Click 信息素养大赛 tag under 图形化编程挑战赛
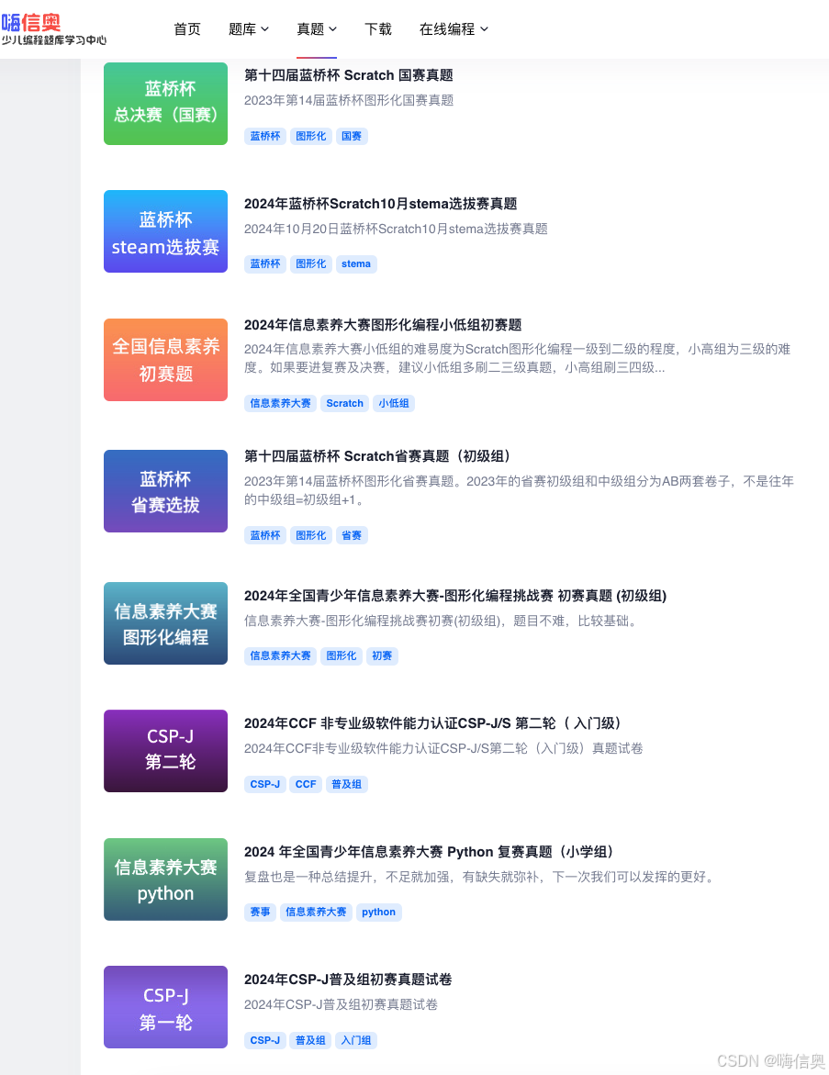 pyautogui.click(x=280, y=656)
